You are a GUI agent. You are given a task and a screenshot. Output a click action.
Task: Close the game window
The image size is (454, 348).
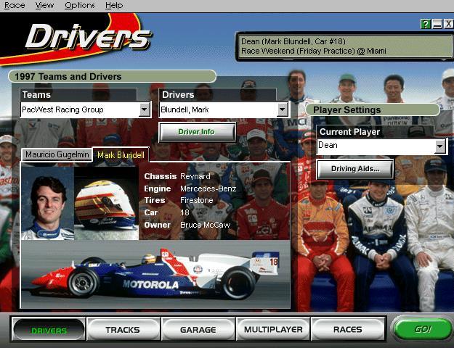click(449, 24)
